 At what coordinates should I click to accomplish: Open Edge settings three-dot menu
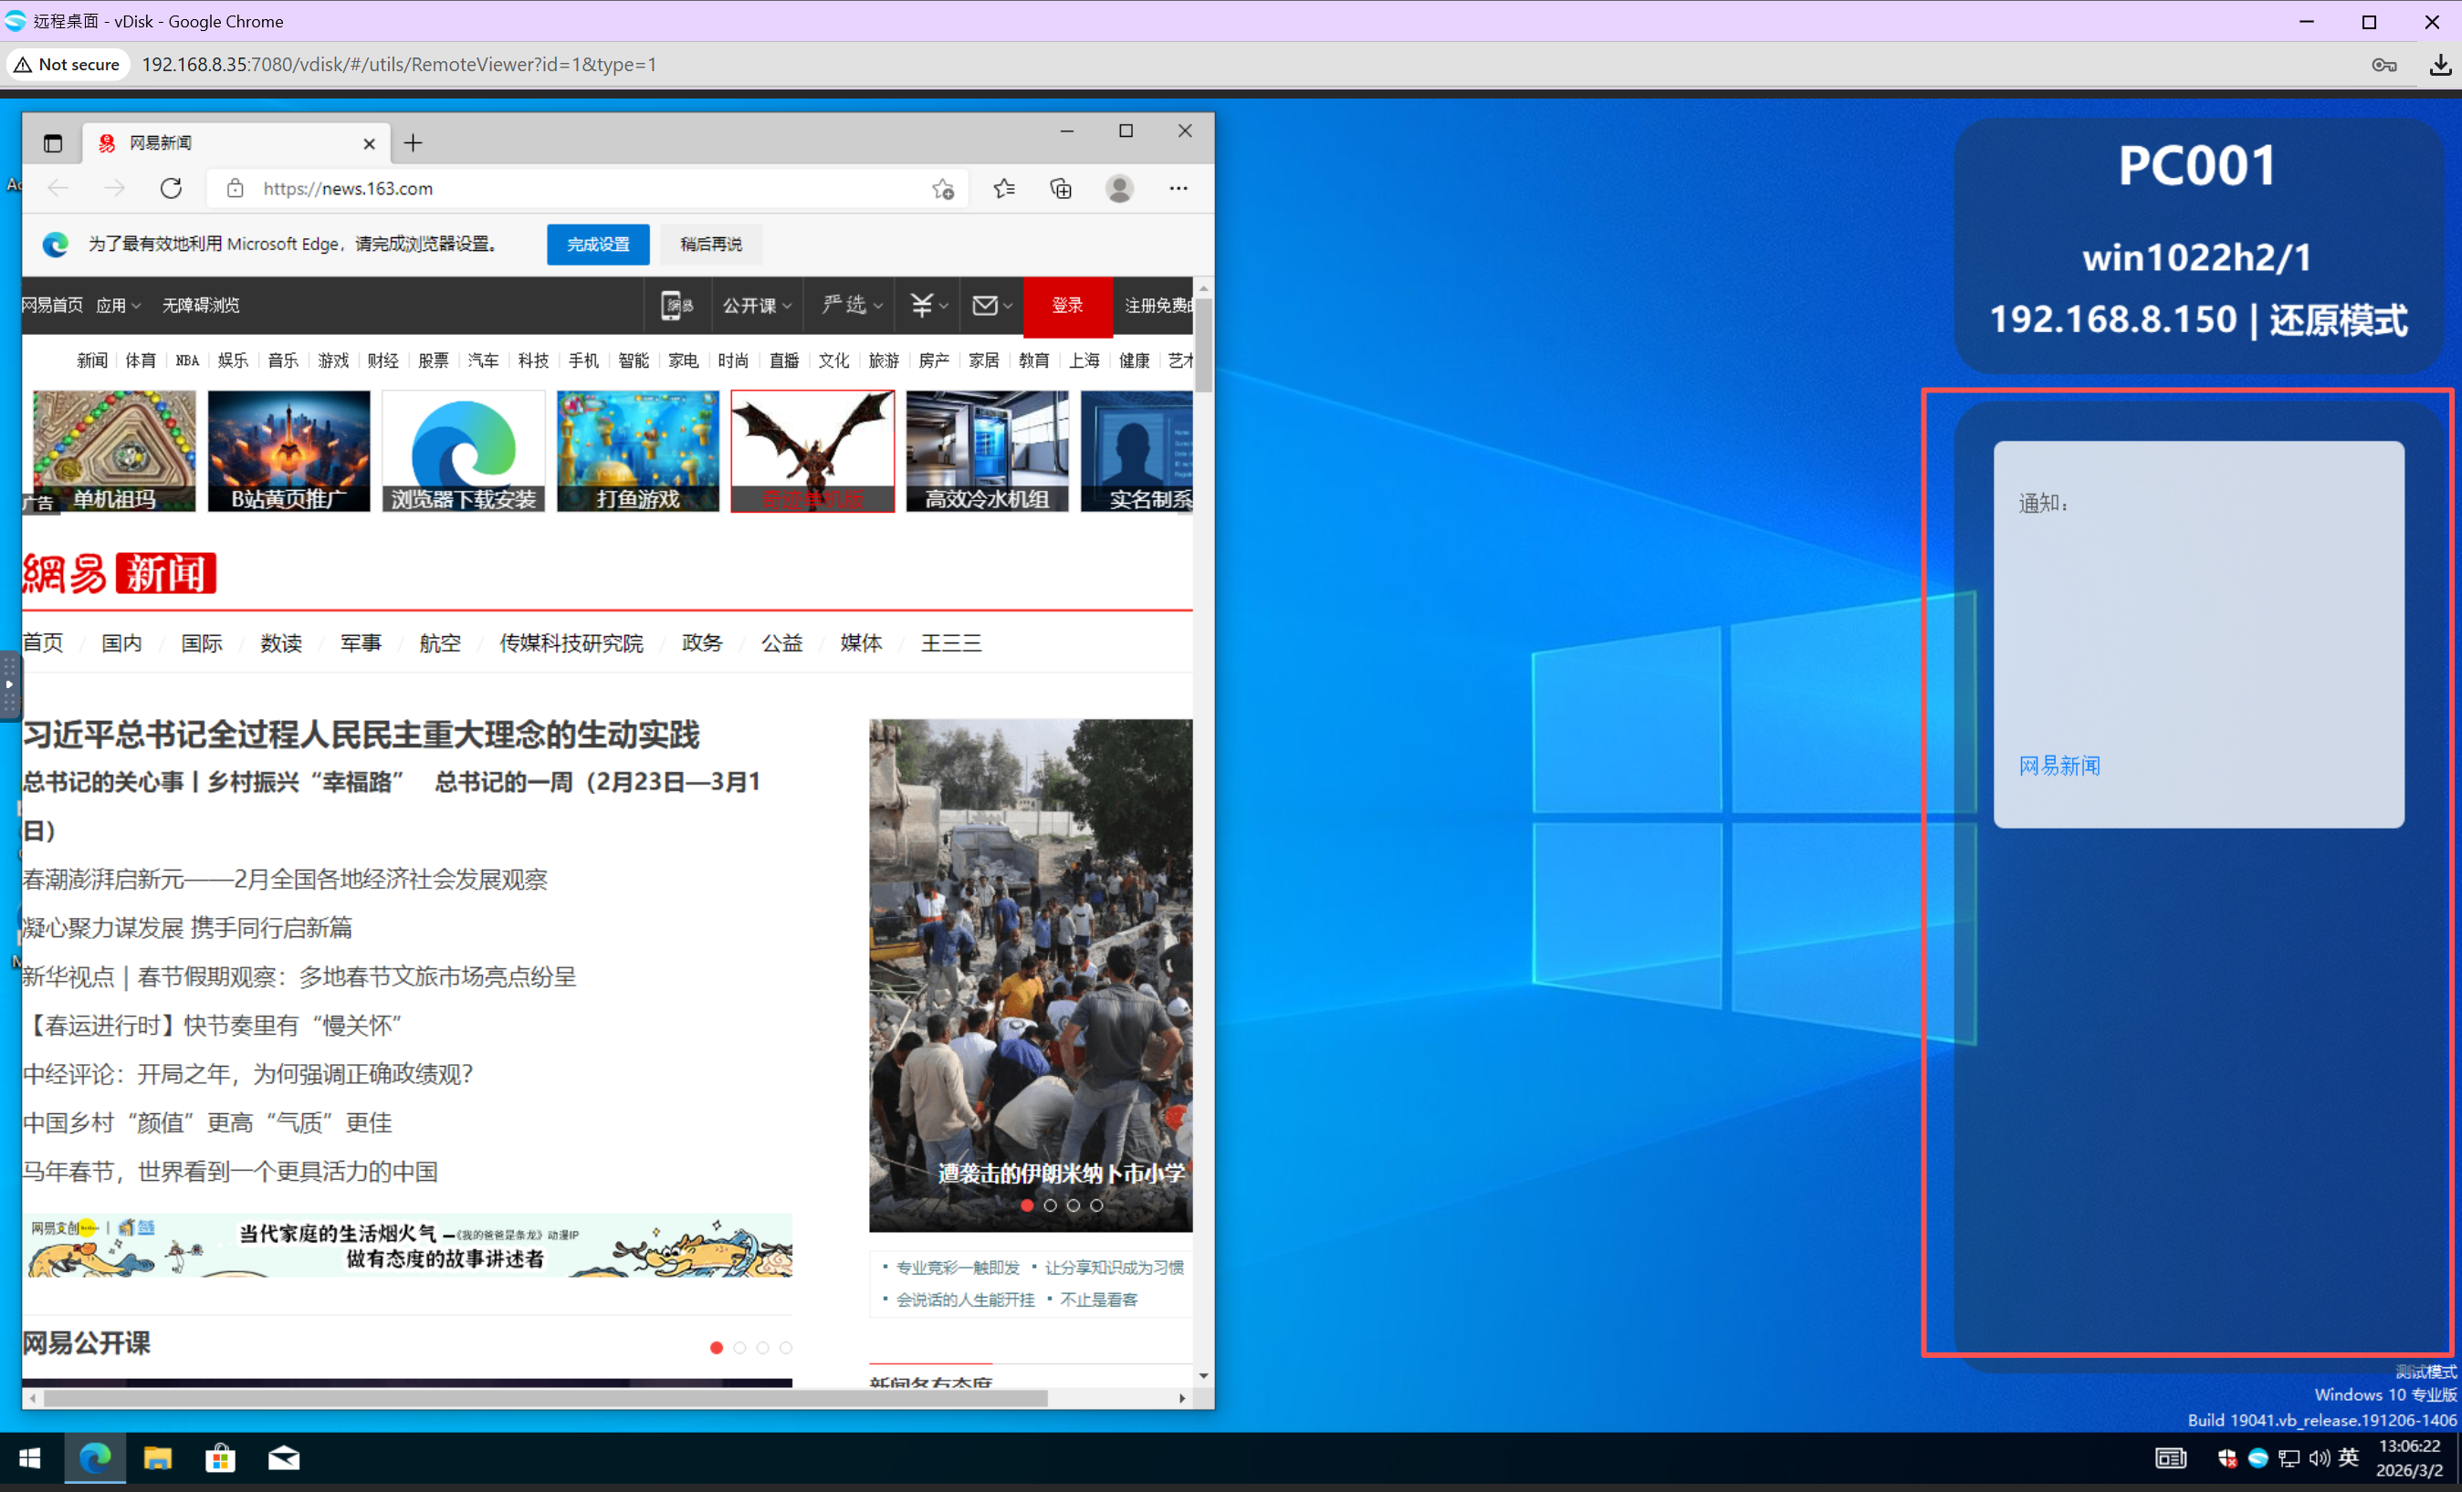click(x=1178, y=188)
